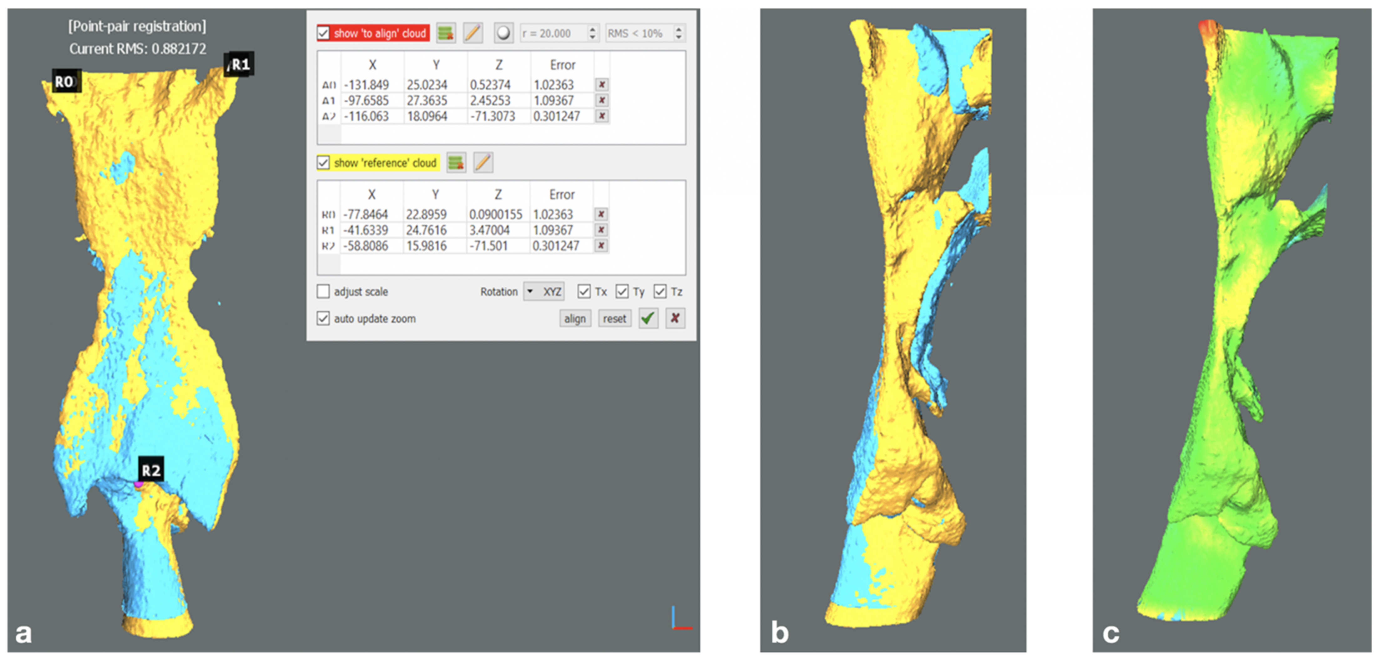Click the RMS percentage stepper arrows
The height and width of the screenshot is (660, 1381).
pyautogui.click(x=679, y=33)
